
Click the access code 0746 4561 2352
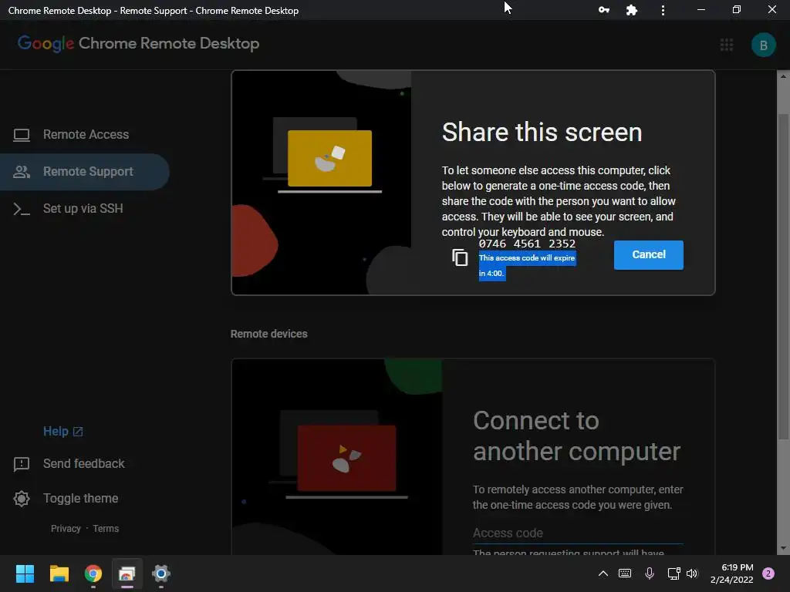527,244
